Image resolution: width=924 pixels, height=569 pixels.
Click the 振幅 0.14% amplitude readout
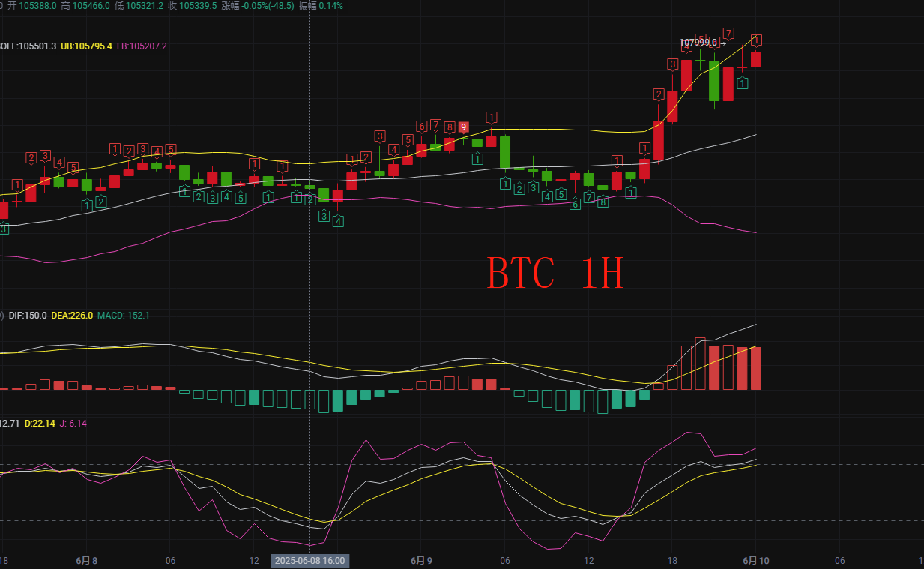(x=321, y=5)
